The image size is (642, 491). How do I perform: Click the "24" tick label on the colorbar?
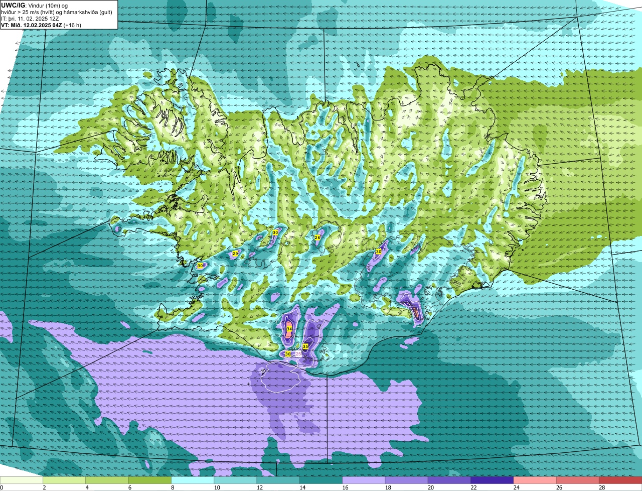[517, 487]
